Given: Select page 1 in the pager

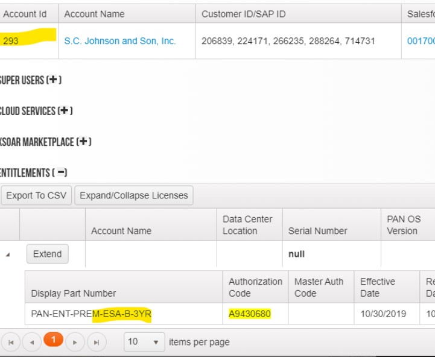Looking at the screenshot, I should pyautogui.click(x=53, y=340).
